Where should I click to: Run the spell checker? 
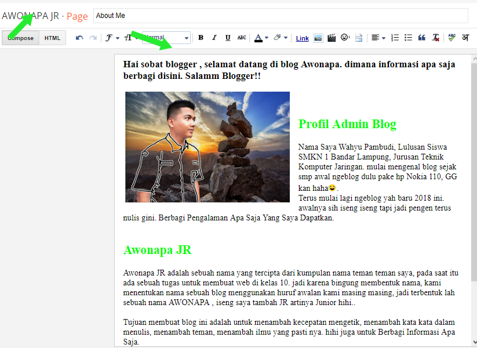451,38
